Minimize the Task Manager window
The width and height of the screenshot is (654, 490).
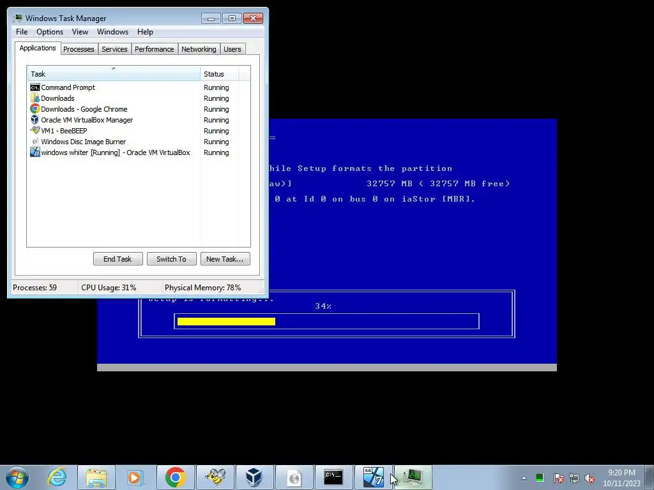click(211, 19)
